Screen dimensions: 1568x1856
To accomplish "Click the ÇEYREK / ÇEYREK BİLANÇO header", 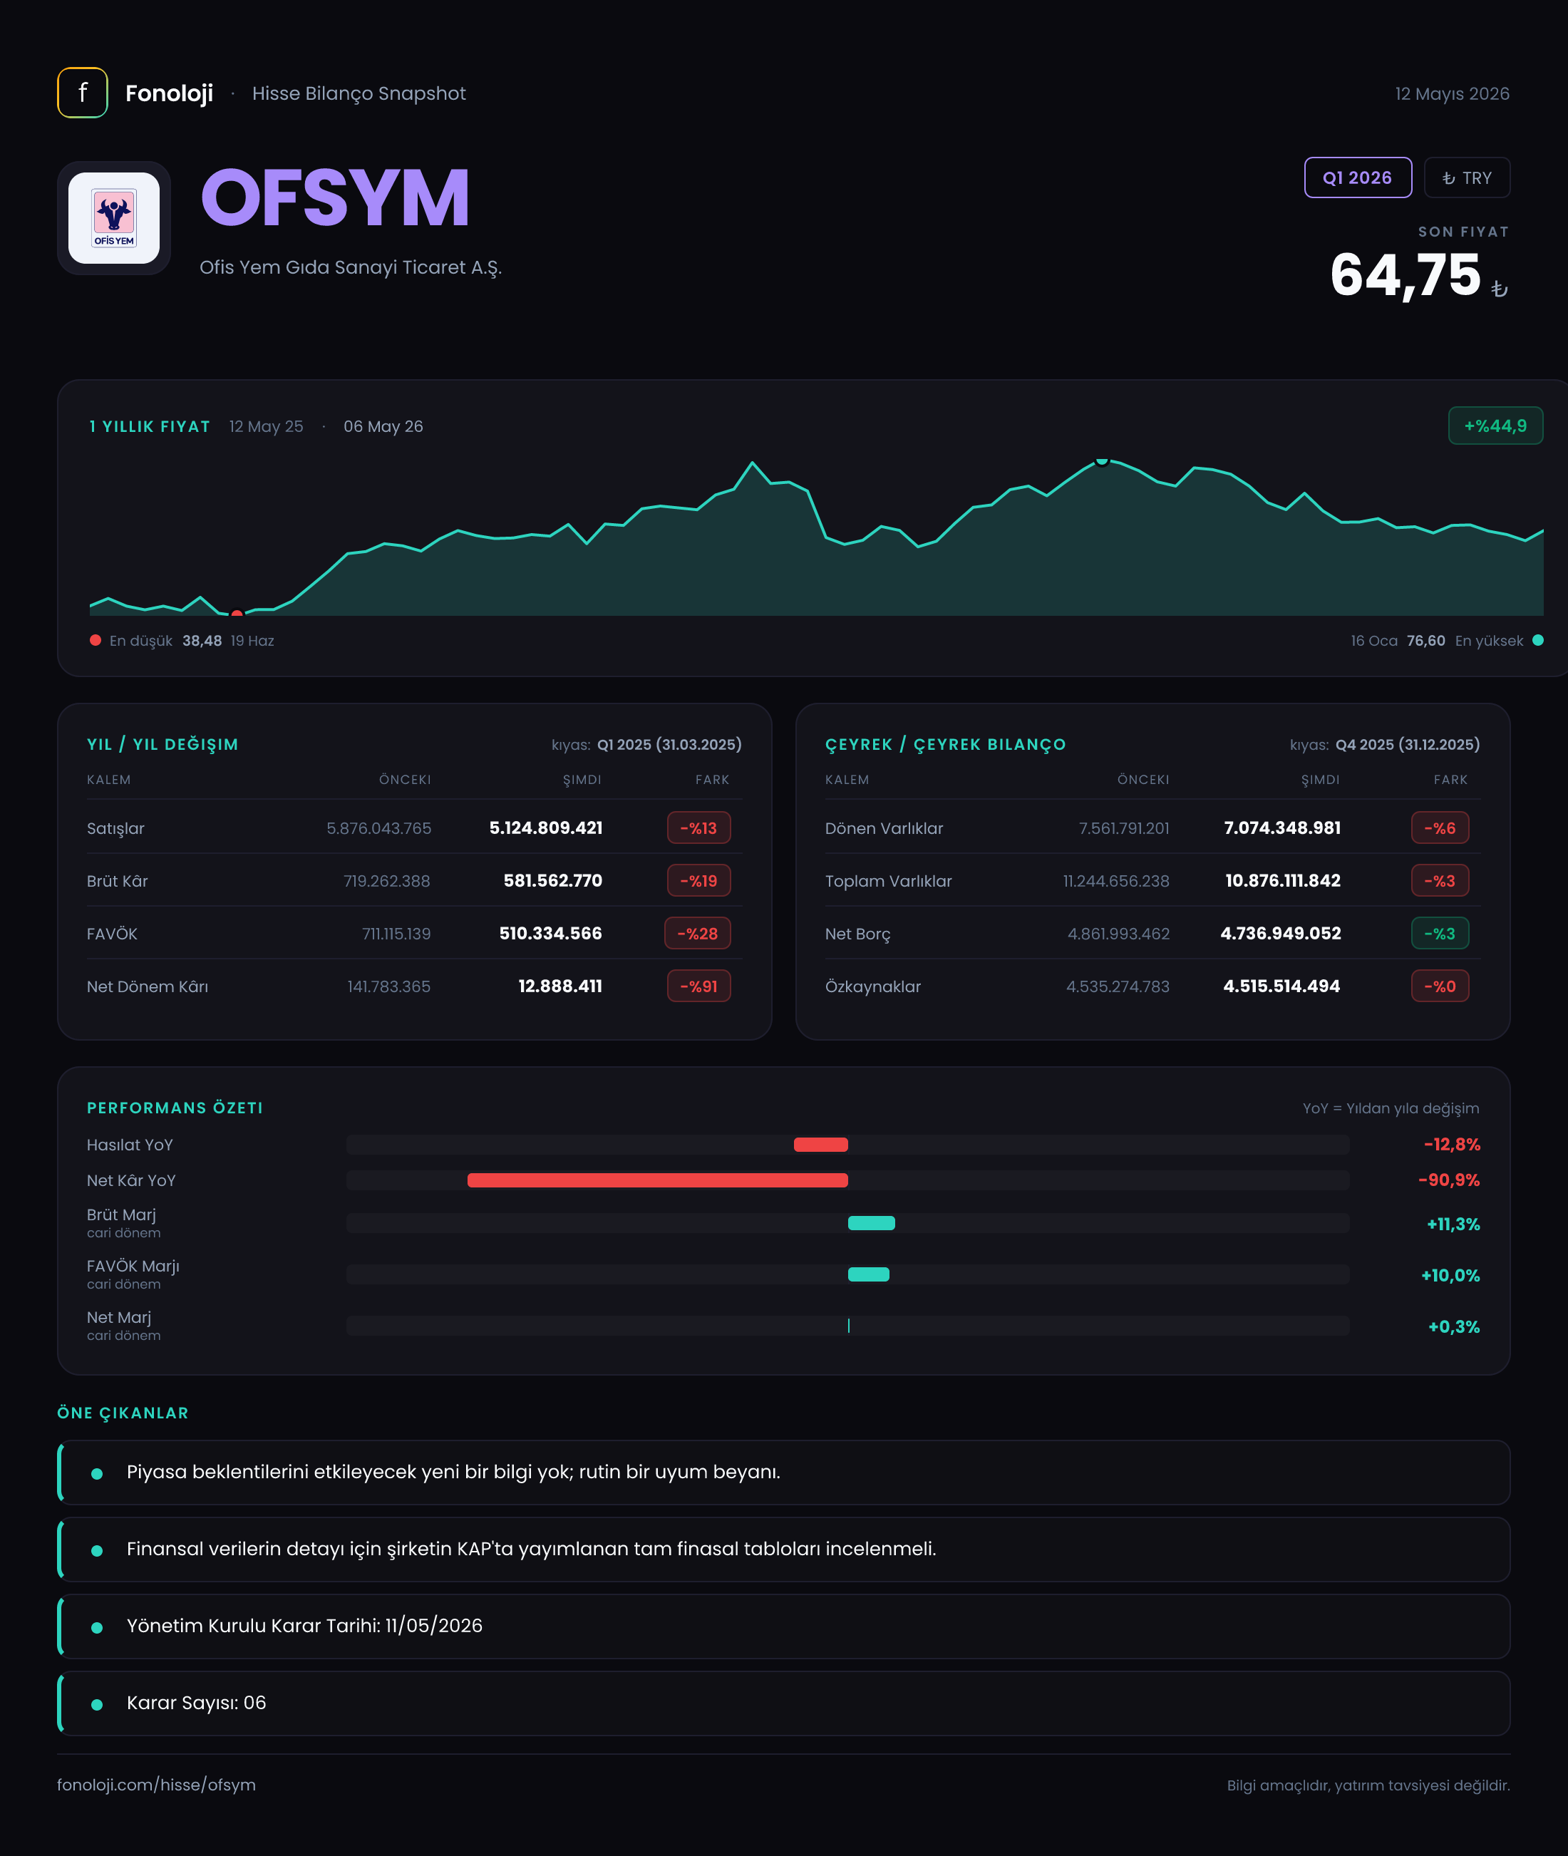I will coord(945,744).
